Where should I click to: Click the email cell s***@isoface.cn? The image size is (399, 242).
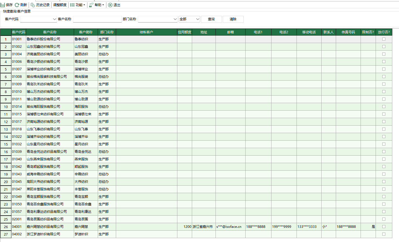point(229,227)
